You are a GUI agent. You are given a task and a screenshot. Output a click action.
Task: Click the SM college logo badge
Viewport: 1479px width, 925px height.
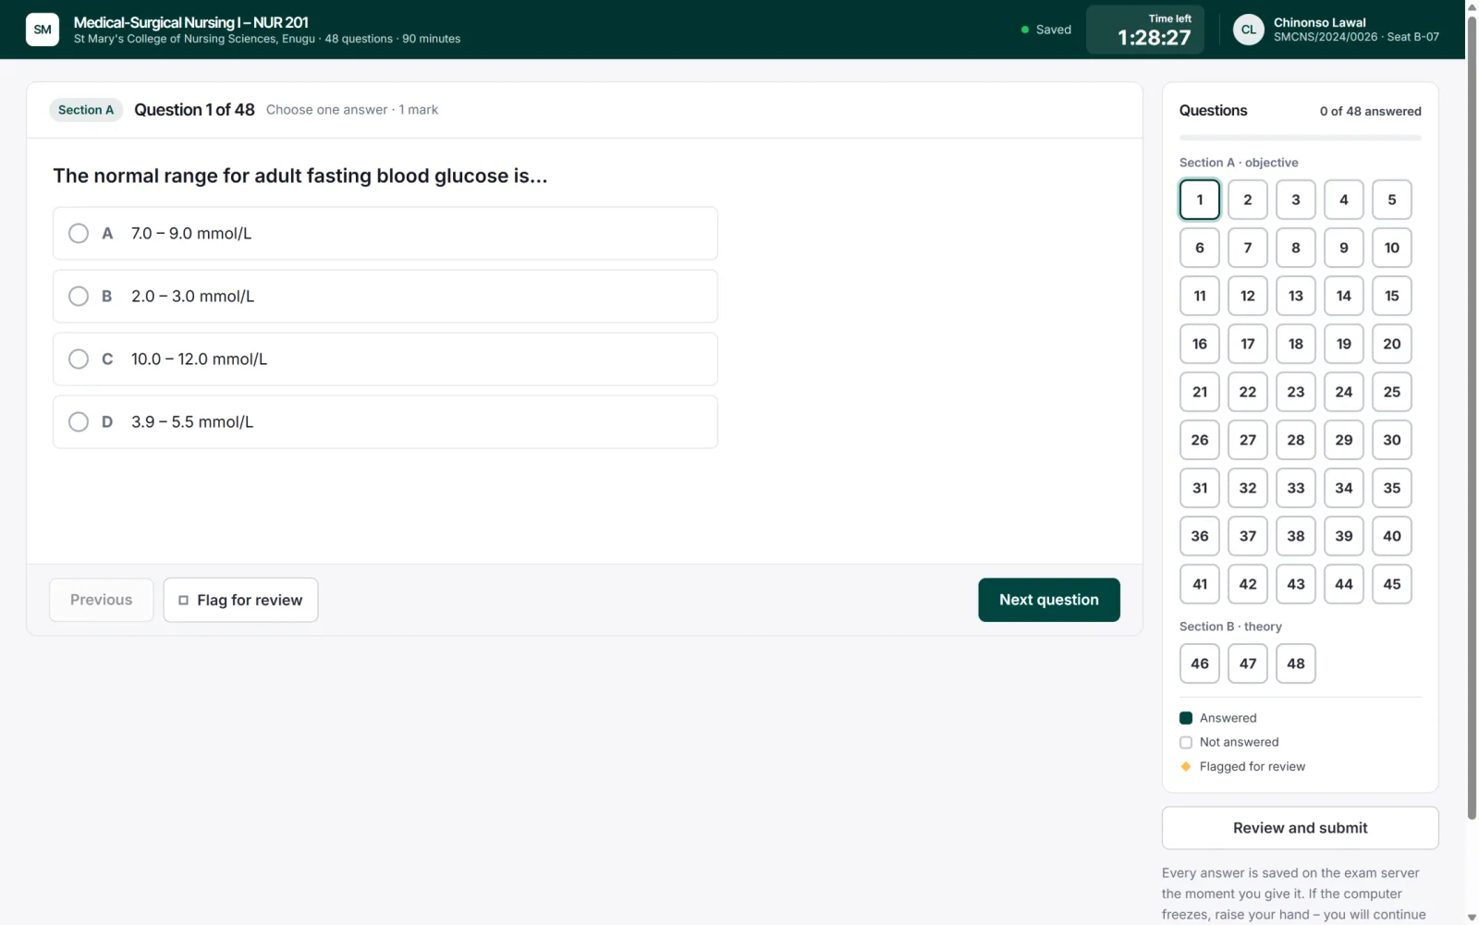pyautogui.click(x=43, y=30)
